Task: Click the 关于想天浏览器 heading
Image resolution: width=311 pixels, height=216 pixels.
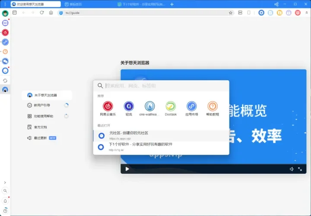Action: [x=135, y=63]
